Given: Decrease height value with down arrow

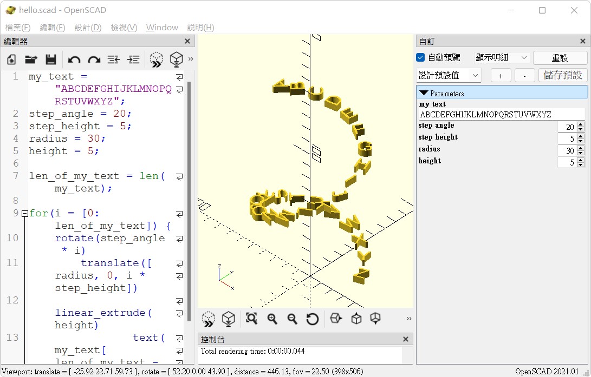Looking at the screenshot, I should point(581,164).
